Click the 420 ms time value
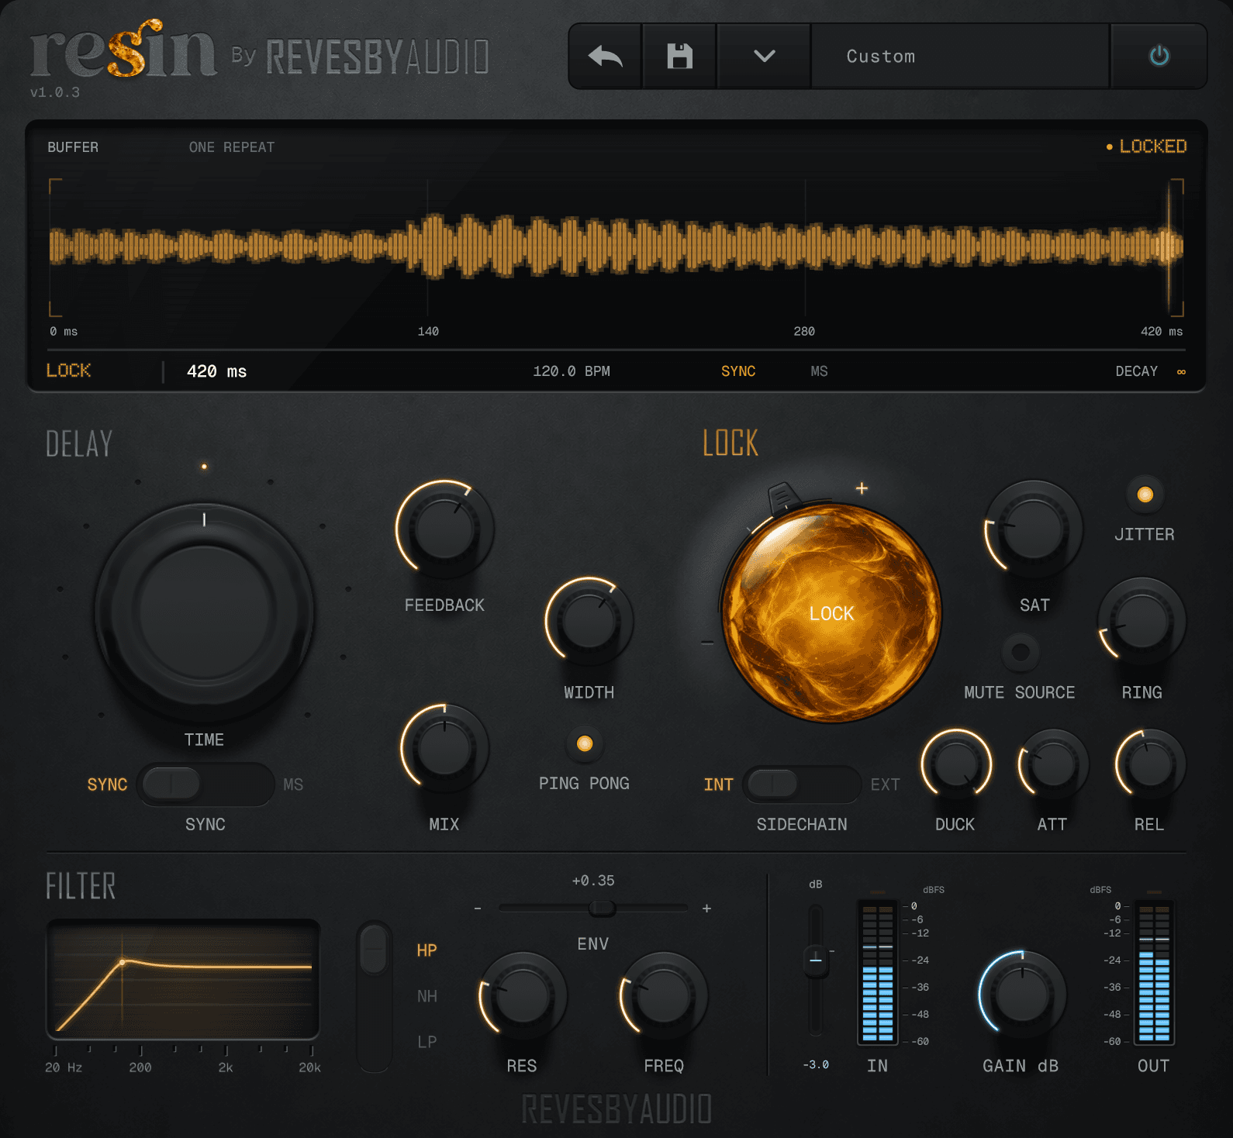 216,371
